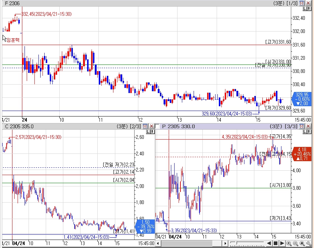Screen dimensions: 314x248
Task: Click the [고가]2.14 label
Action: click(x=124, y=172)
